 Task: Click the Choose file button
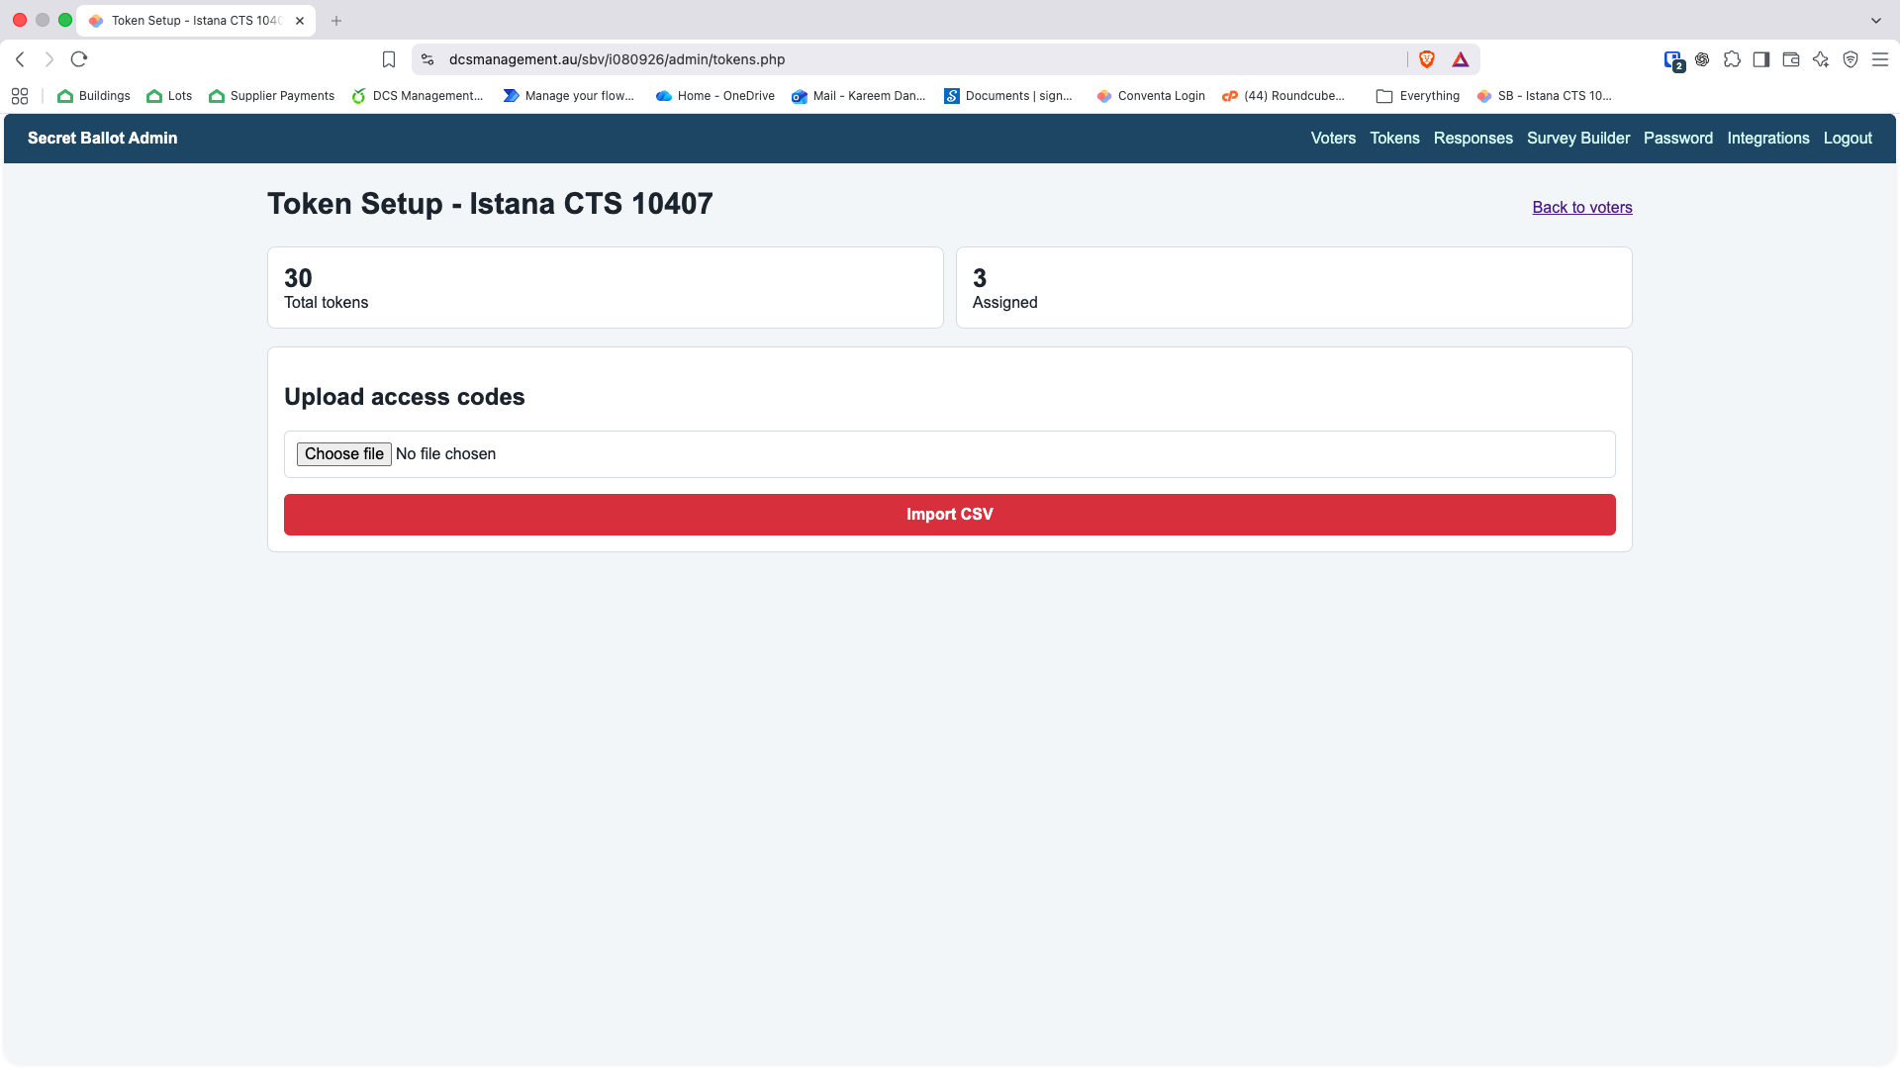pos(343,454)
